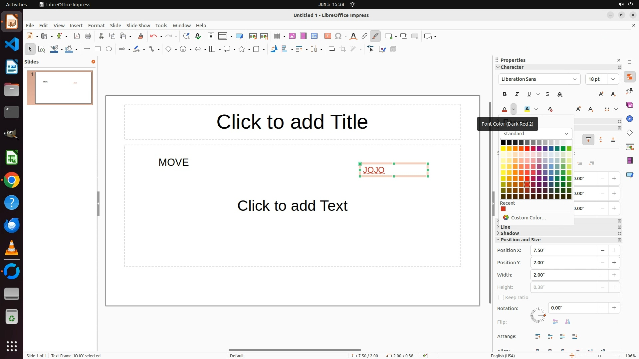Screen dimensions: 639x359
Task: Open the font size 18 pt dropdown
Action: pyautogui.click(x=613, y=79)
